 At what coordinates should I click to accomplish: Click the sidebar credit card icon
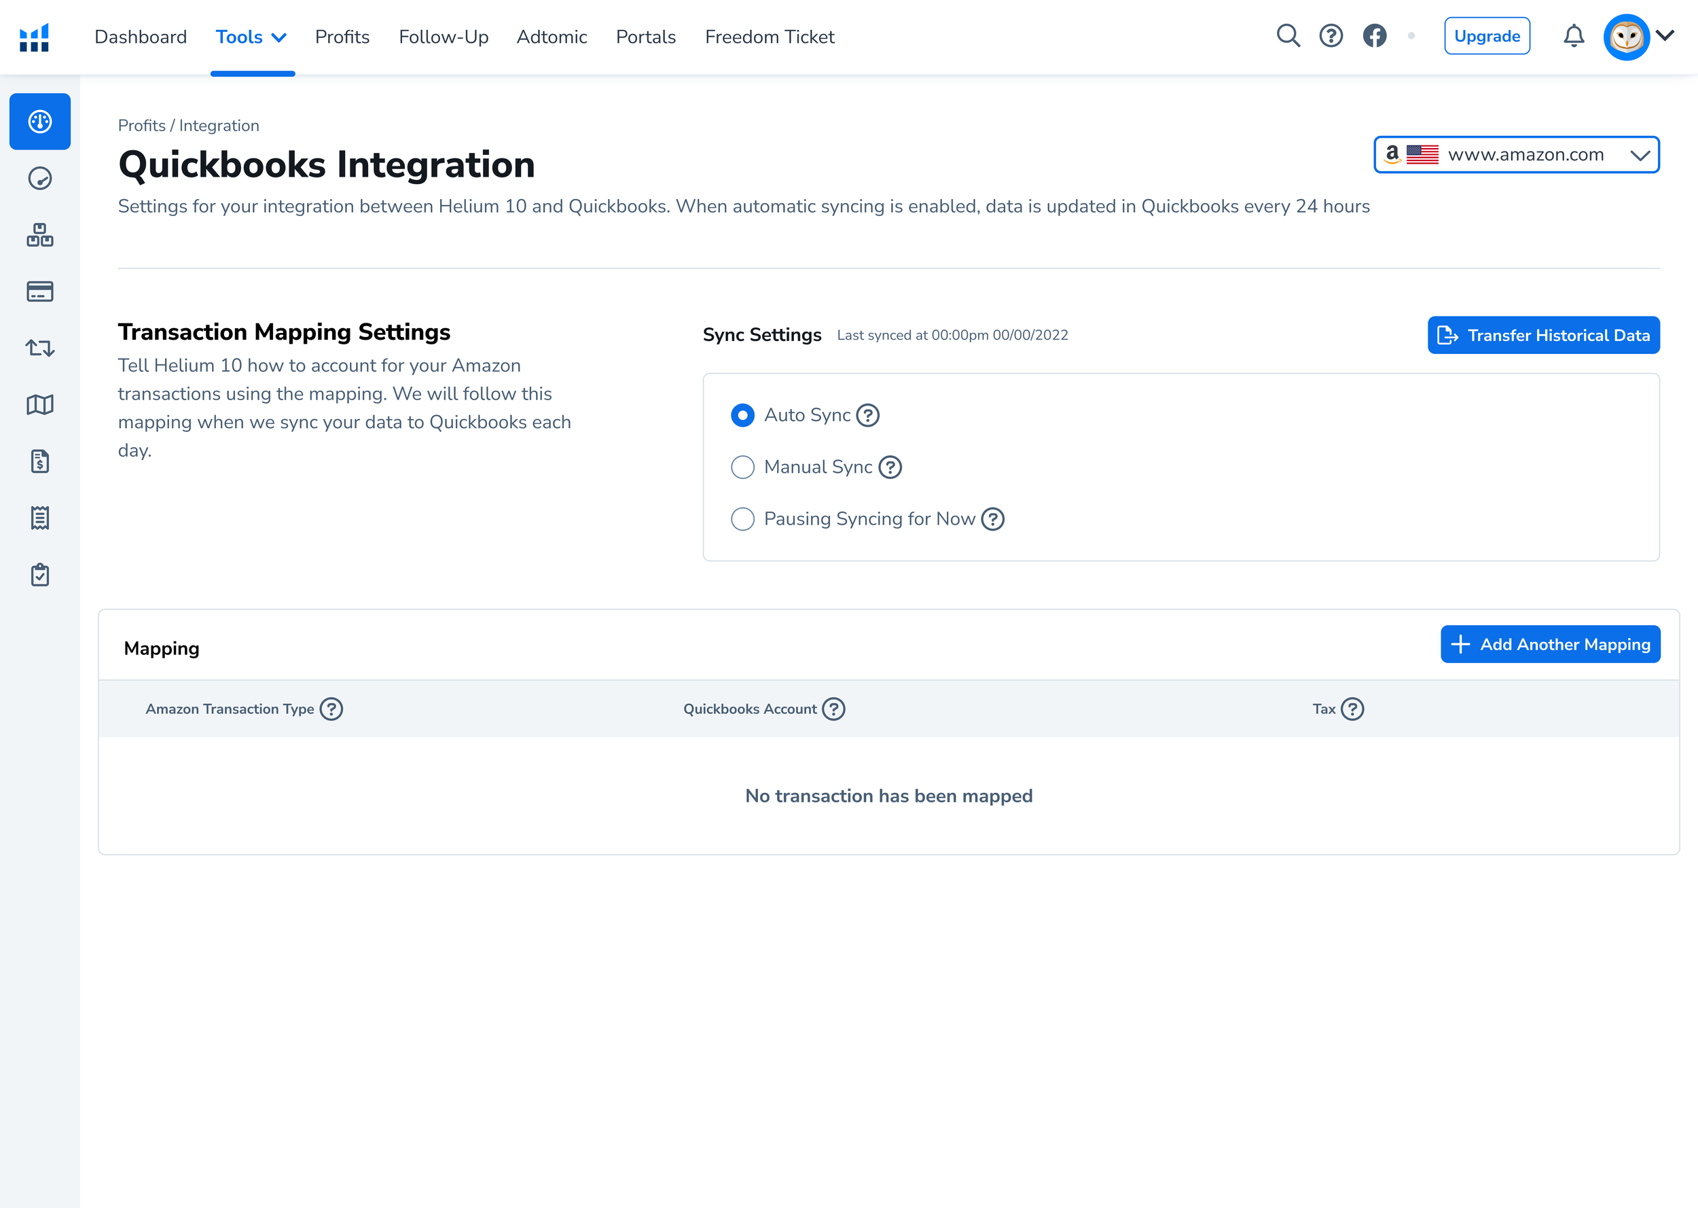coord(40,291)
